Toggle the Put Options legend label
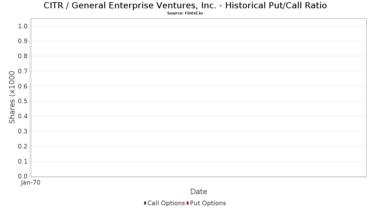Viewport: 370px width, 208px height. [208, 203]
